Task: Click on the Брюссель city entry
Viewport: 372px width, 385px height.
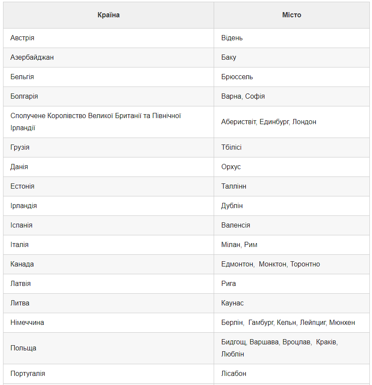Action: coord(237,77)
